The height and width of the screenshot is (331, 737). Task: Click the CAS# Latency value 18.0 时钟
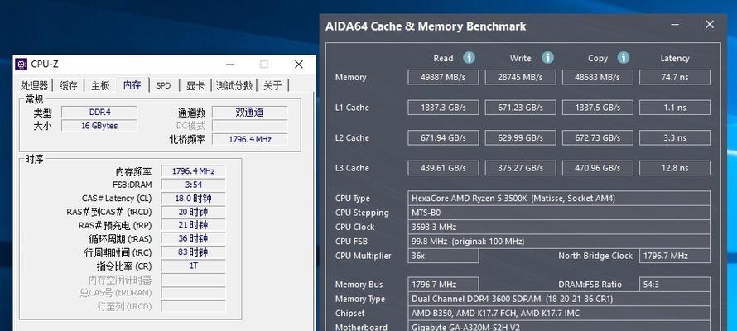[x=193, y=199]
